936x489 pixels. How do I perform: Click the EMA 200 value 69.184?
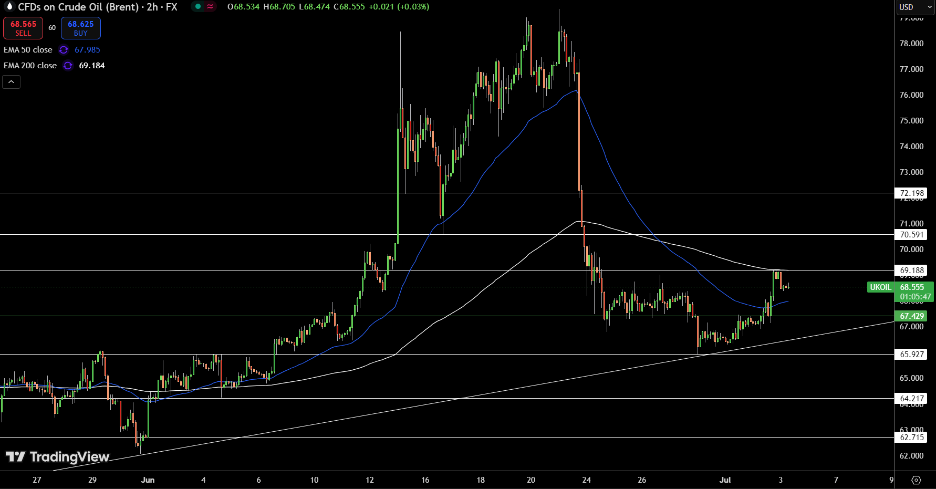(x=92, y=66)
